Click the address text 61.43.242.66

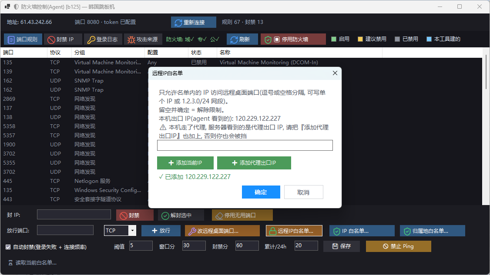point(36,22)
